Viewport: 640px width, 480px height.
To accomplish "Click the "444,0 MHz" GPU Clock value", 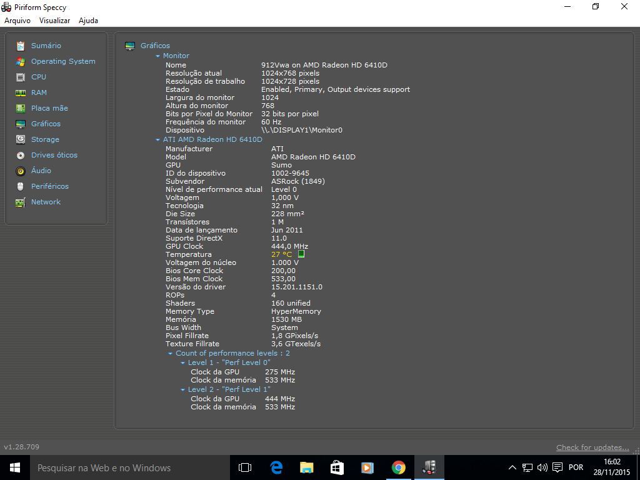I will point(290,246).
